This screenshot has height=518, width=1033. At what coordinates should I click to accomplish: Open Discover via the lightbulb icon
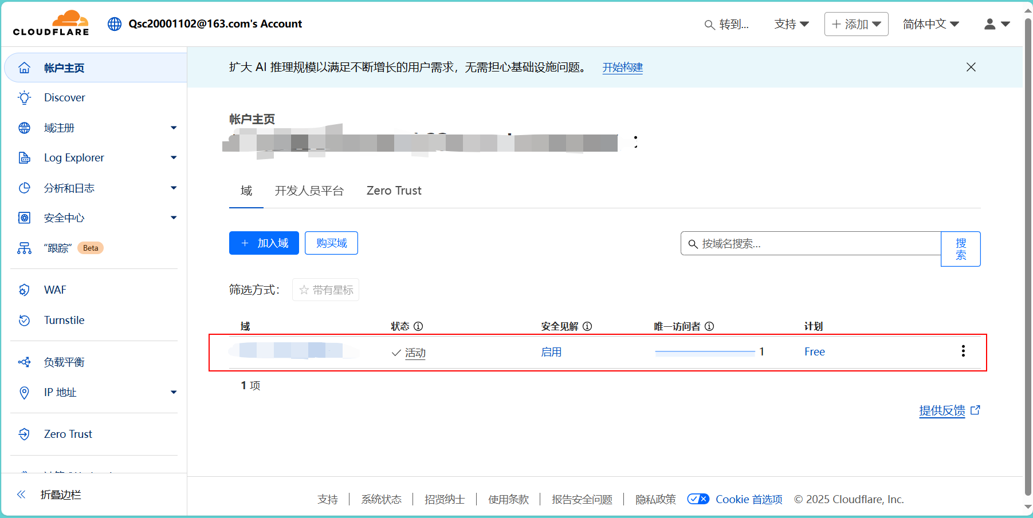coord(24,98)
